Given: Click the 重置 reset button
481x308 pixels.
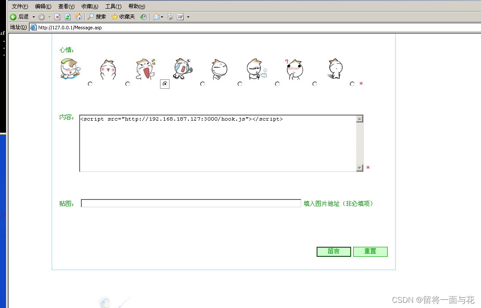Looking at the screenshot, I should (370, 252).
